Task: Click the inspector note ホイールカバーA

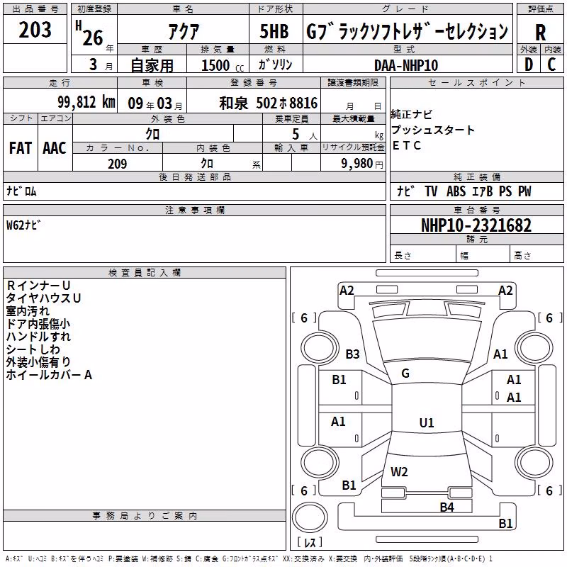Action: pyautogui.click(x=49, y=375)
